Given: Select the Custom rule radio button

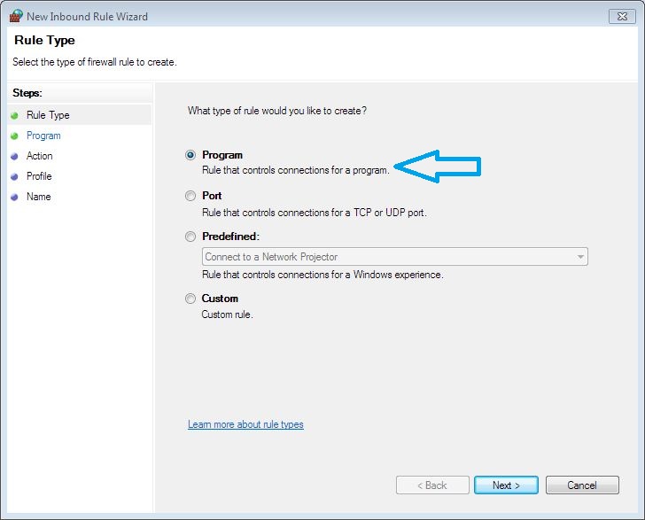Looking at the screenshot, I should click(190, 299).
